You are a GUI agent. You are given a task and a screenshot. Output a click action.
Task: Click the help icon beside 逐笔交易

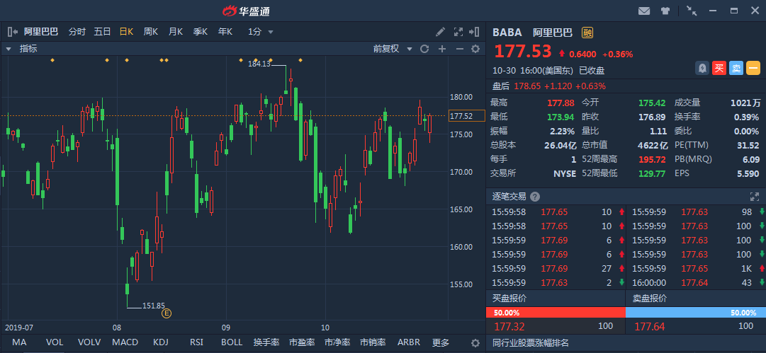click(x=535, y=197)
